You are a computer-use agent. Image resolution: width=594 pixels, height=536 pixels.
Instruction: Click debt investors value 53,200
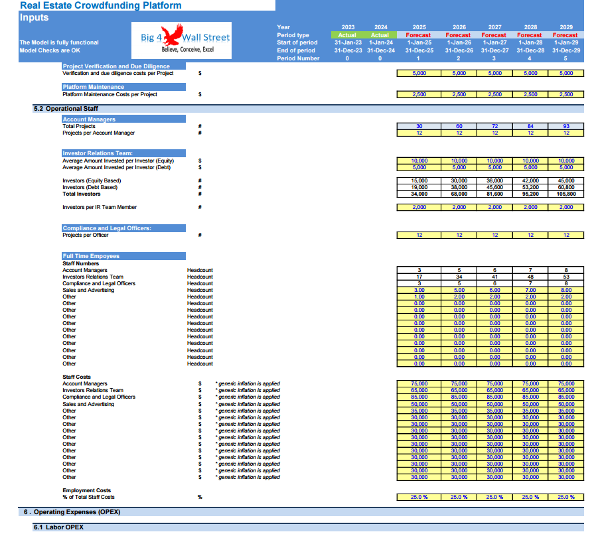click(x=530, y=187)
